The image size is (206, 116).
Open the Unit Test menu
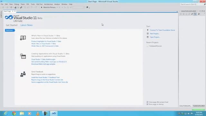(x=39, y=4)
